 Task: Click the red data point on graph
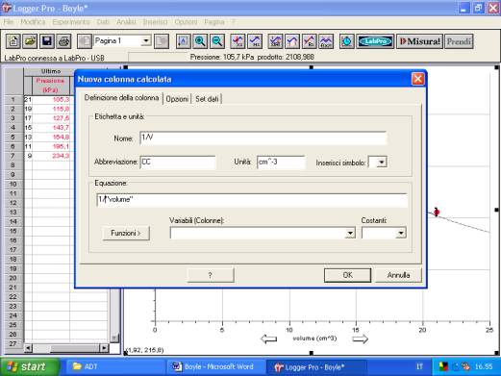click(x=437, y=212)
